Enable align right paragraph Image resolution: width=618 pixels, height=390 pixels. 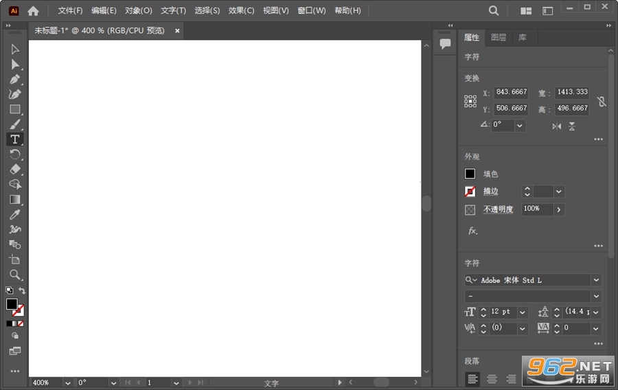coord(511,379)
